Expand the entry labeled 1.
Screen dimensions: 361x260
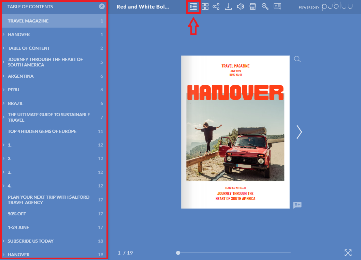4,145
